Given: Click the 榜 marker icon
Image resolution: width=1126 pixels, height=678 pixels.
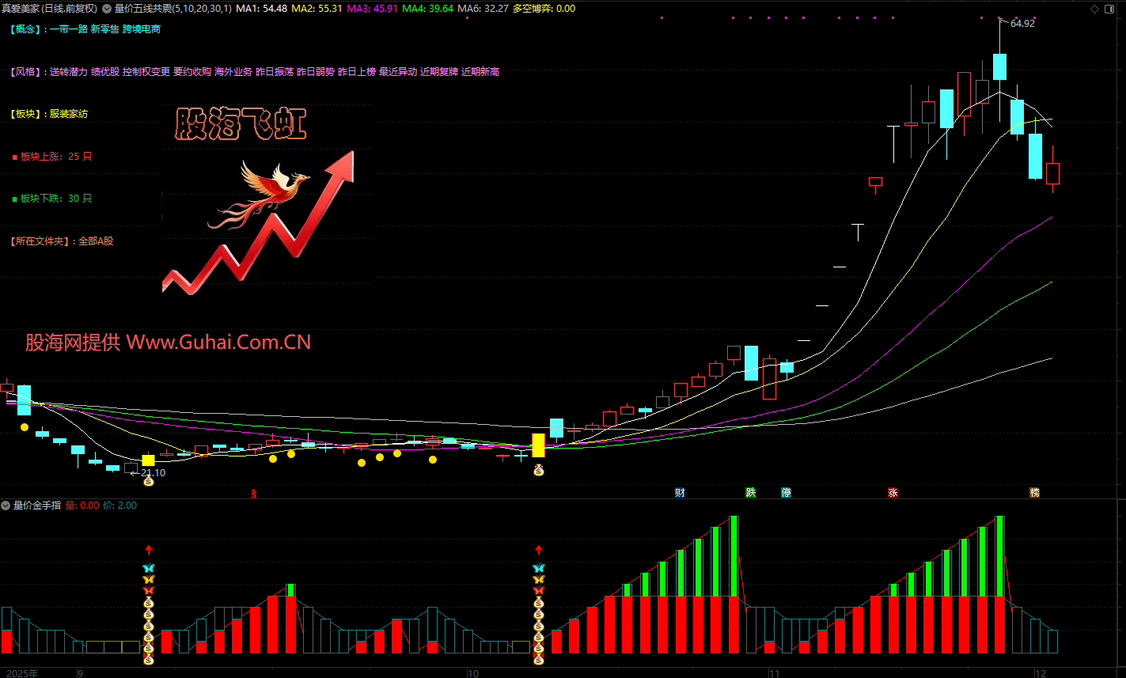Looking at the screenshot, I should [x=1034, y=493].
